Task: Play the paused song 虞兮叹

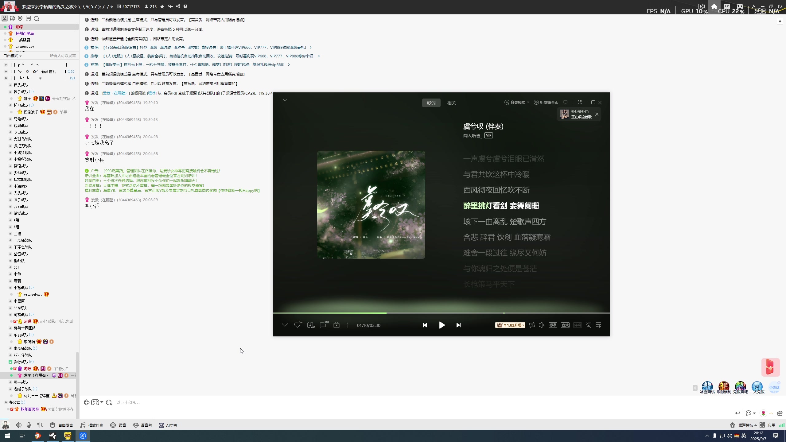Action: click(x=442, y=325)
